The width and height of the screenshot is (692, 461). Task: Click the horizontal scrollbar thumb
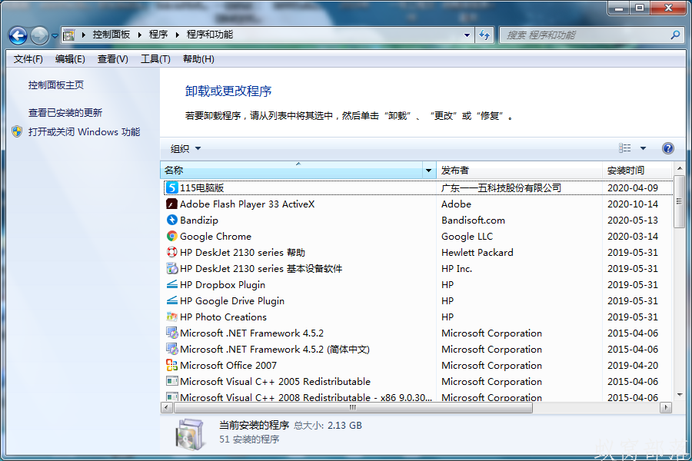click(353, 408)
